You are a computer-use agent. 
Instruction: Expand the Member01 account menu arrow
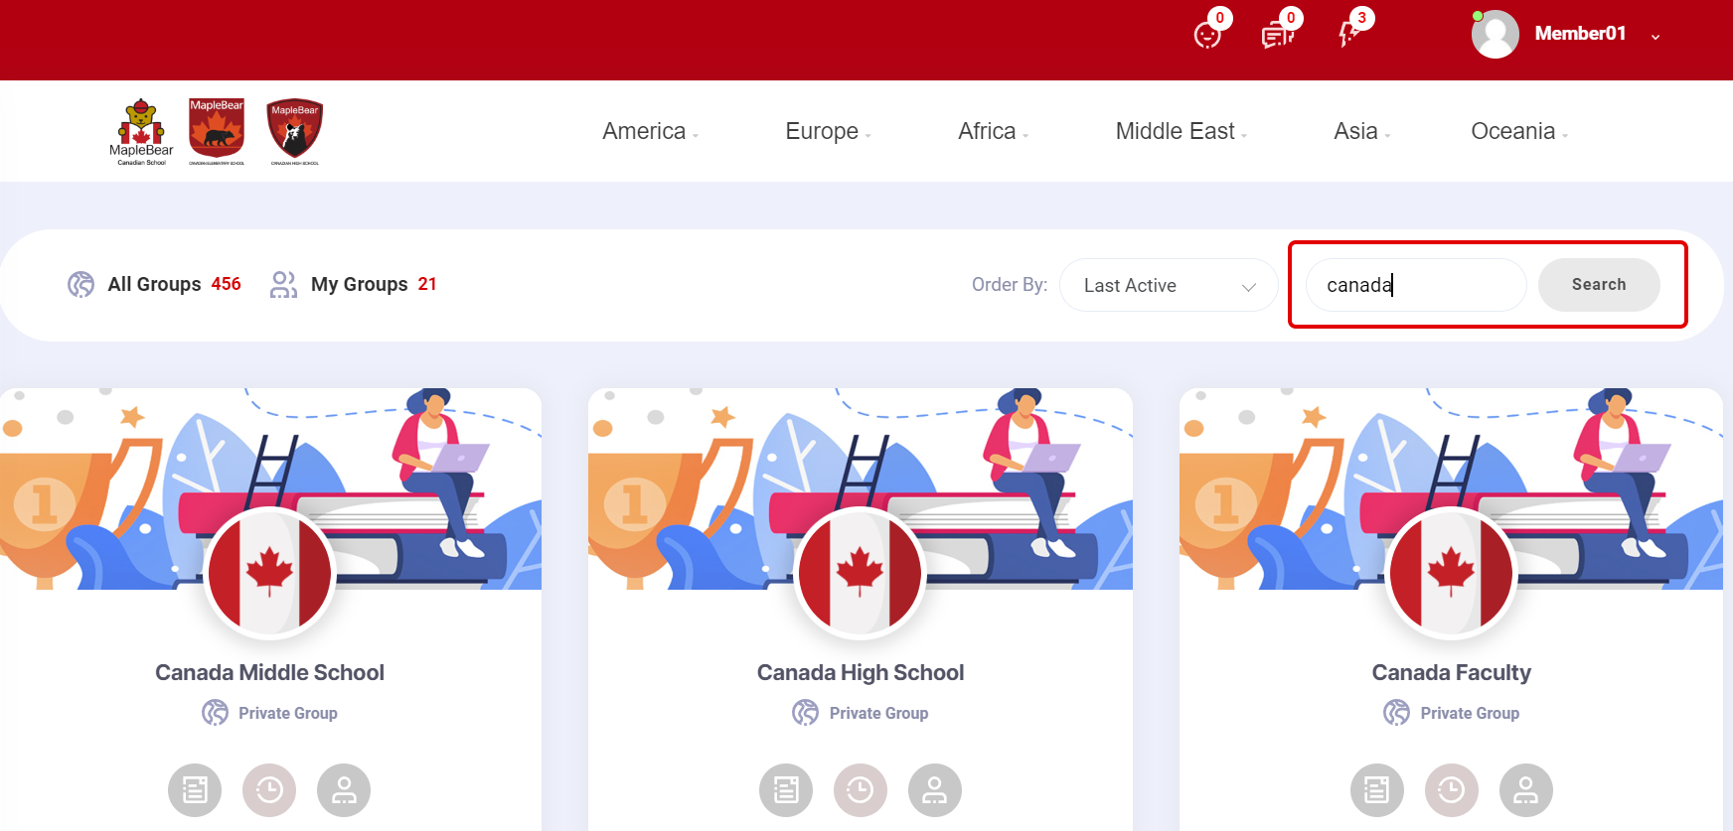pyautogui.click(x=1655, y=37)
